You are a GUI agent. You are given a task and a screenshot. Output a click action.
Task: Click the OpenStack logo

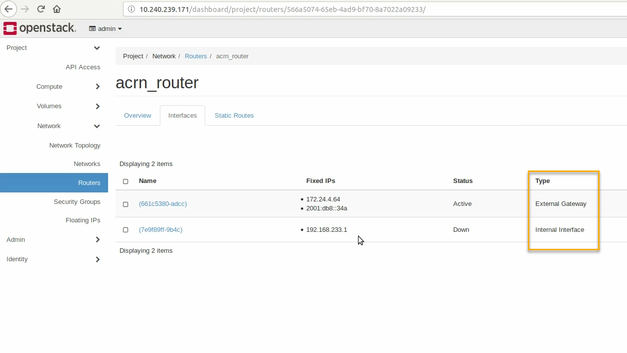tap(40, 28)
